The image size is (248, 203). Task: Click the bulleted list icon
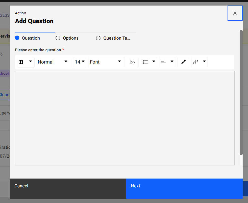point(145,62)
